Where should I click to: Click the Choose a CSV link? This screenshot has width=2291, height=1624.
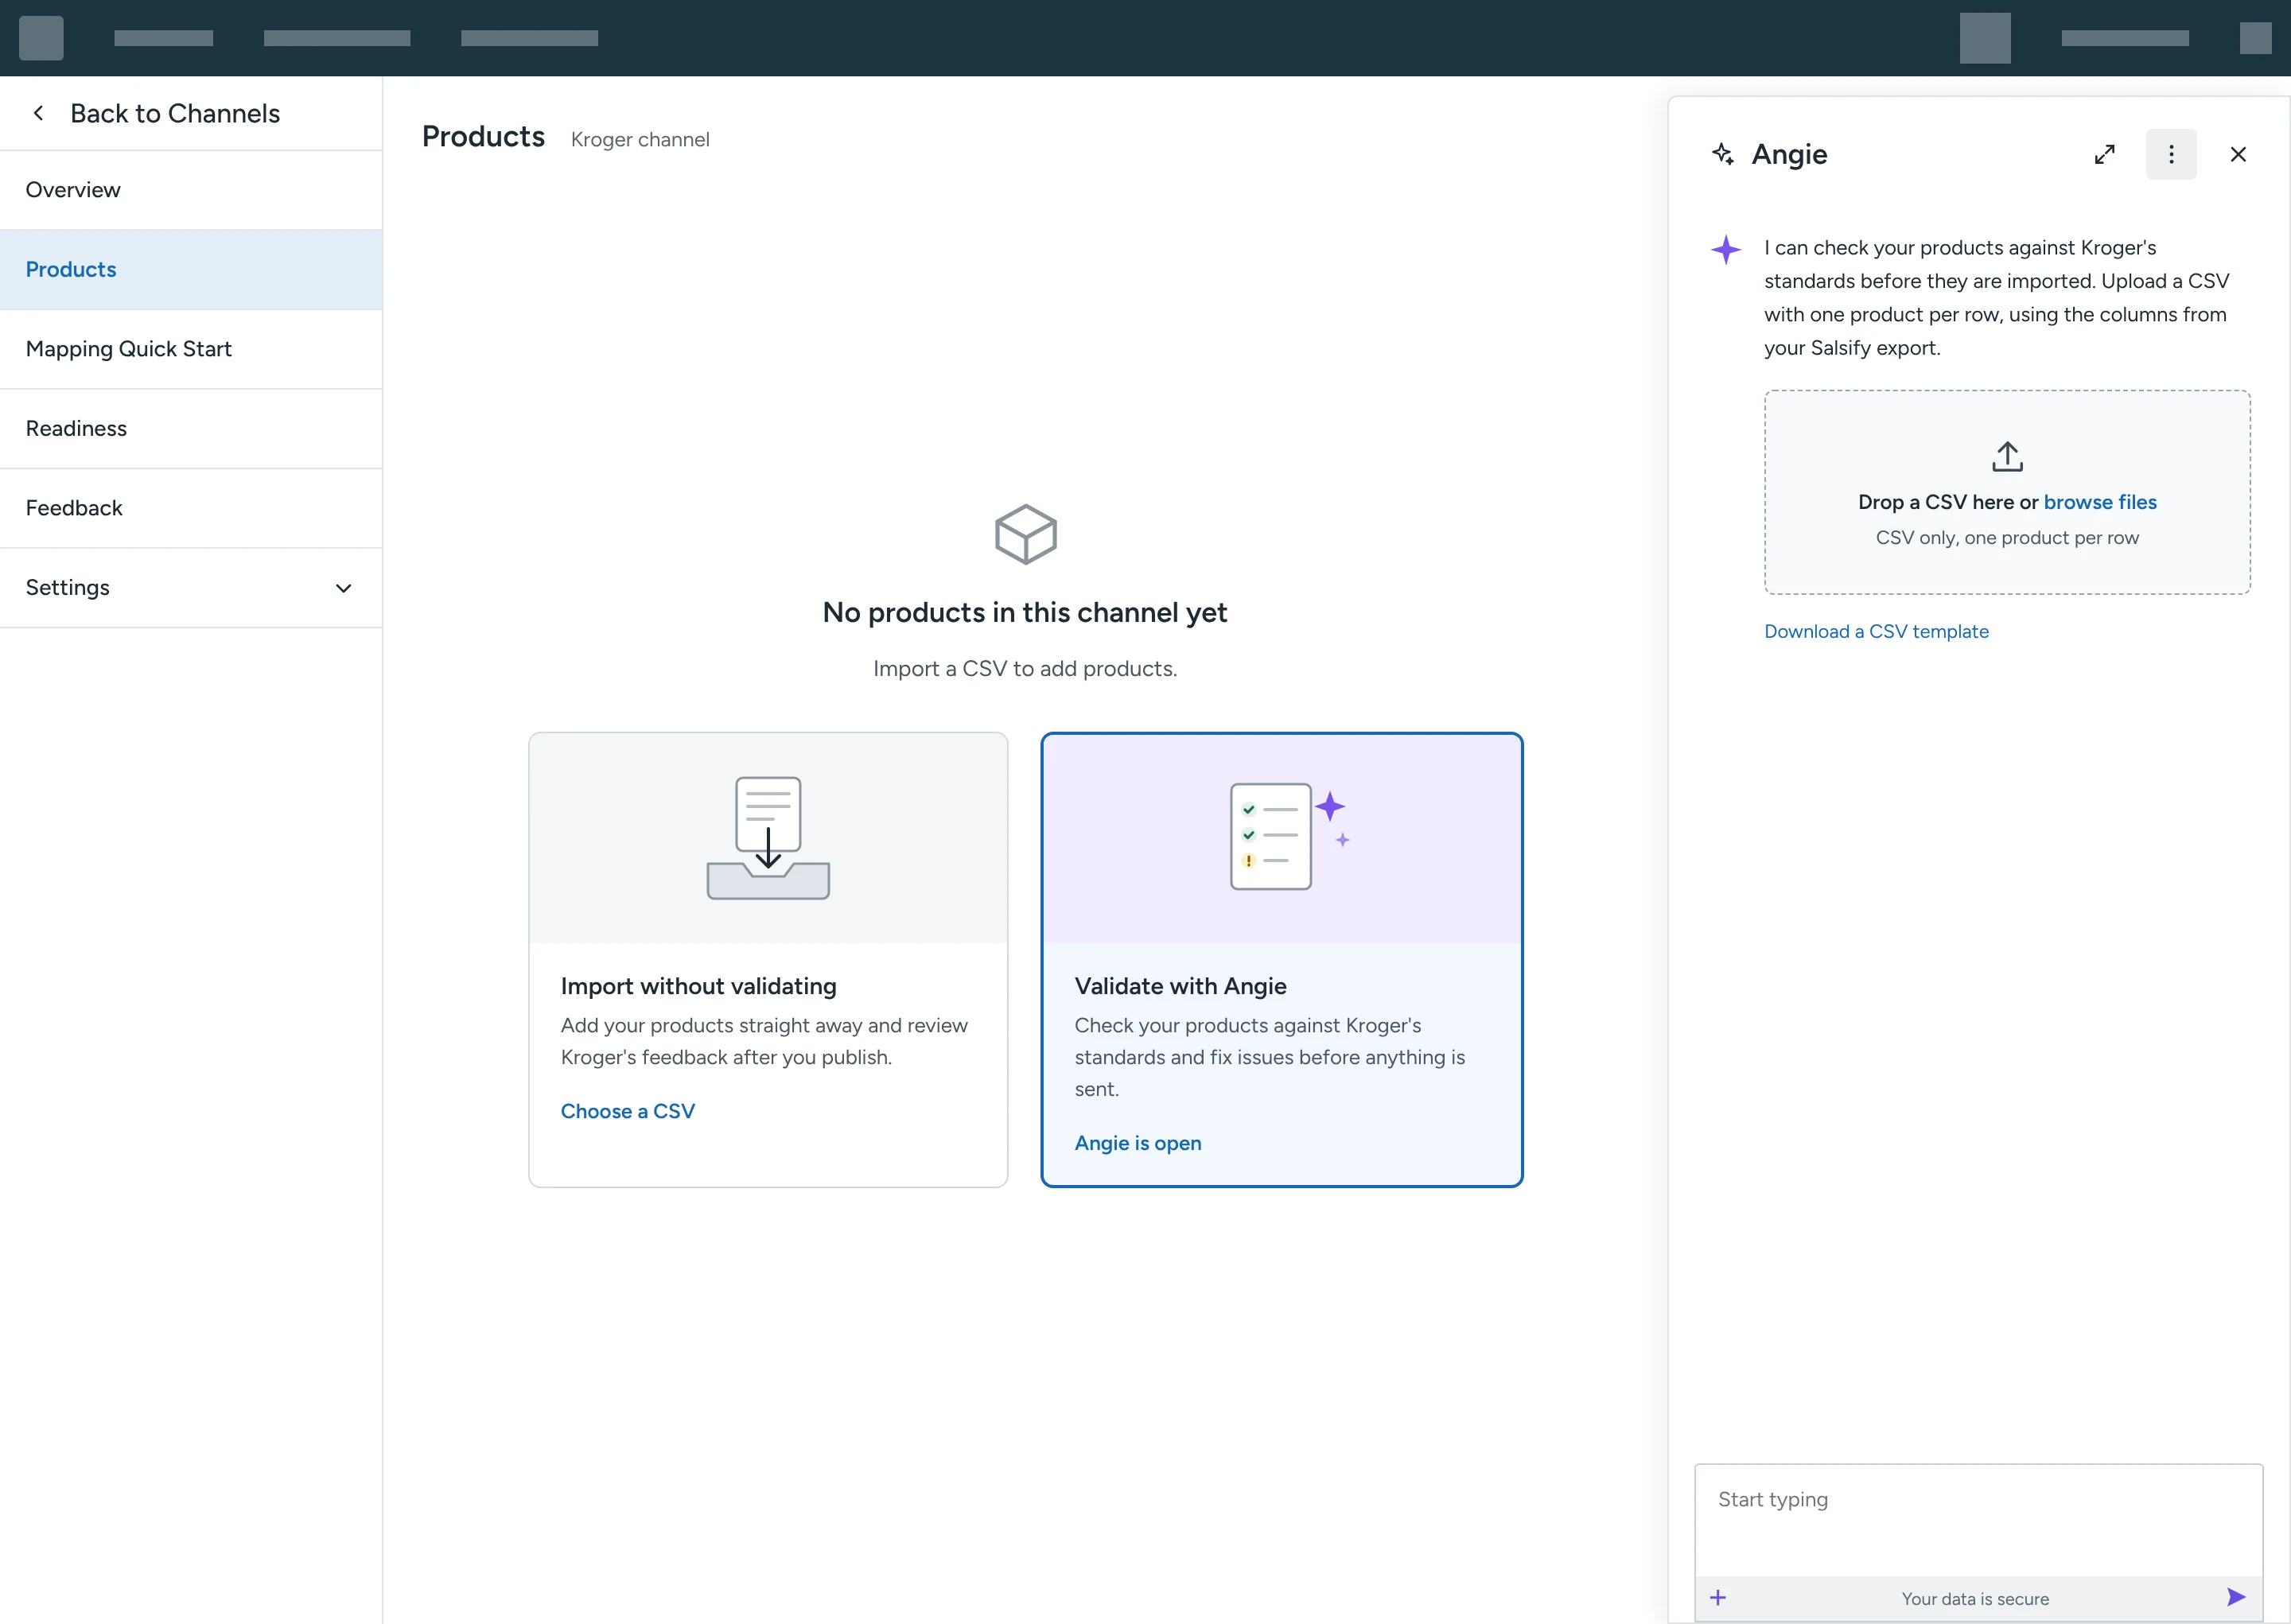click(627, 1111)
